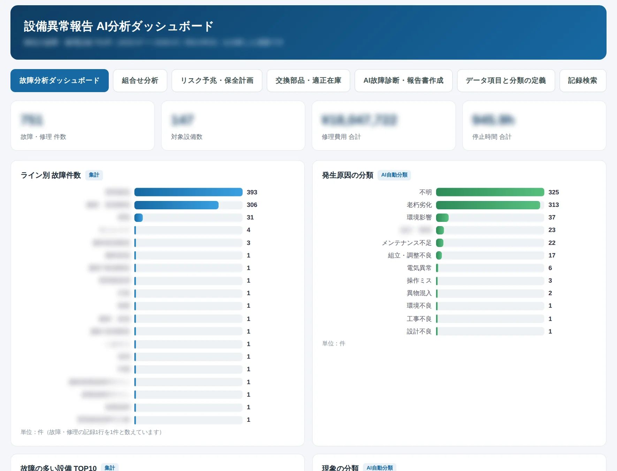Click the 停止時間 合計 summary card

[534, 126]
